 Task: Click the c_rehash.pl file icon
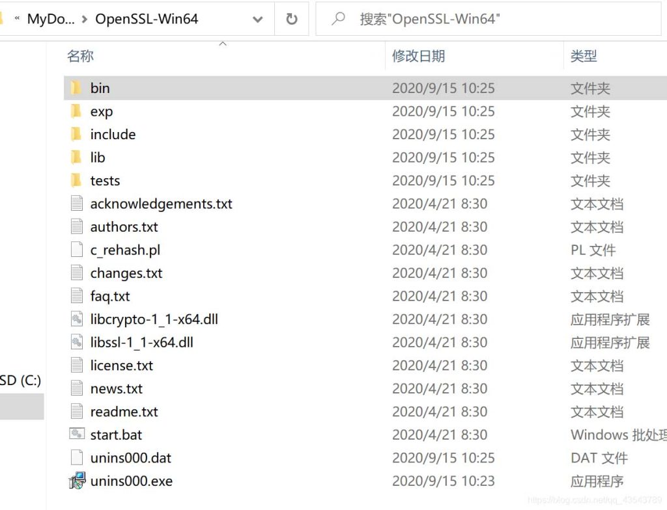click(77, 250)
